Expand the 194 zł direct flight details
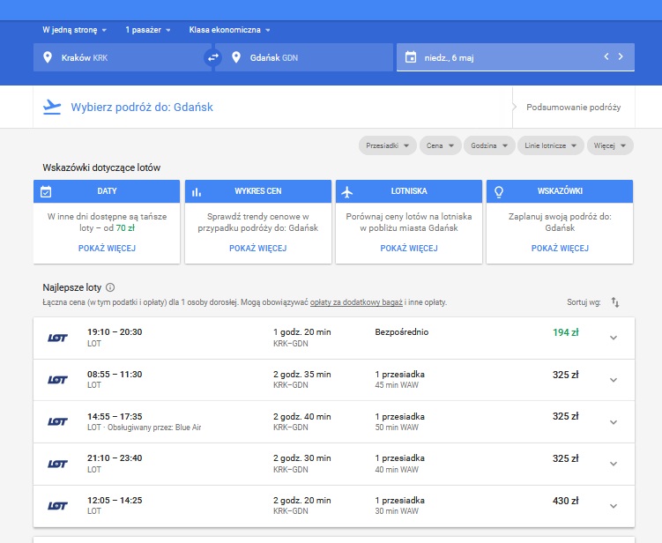Screen dimensions: 662x543 pyautogui.click(x=614, y=338)
